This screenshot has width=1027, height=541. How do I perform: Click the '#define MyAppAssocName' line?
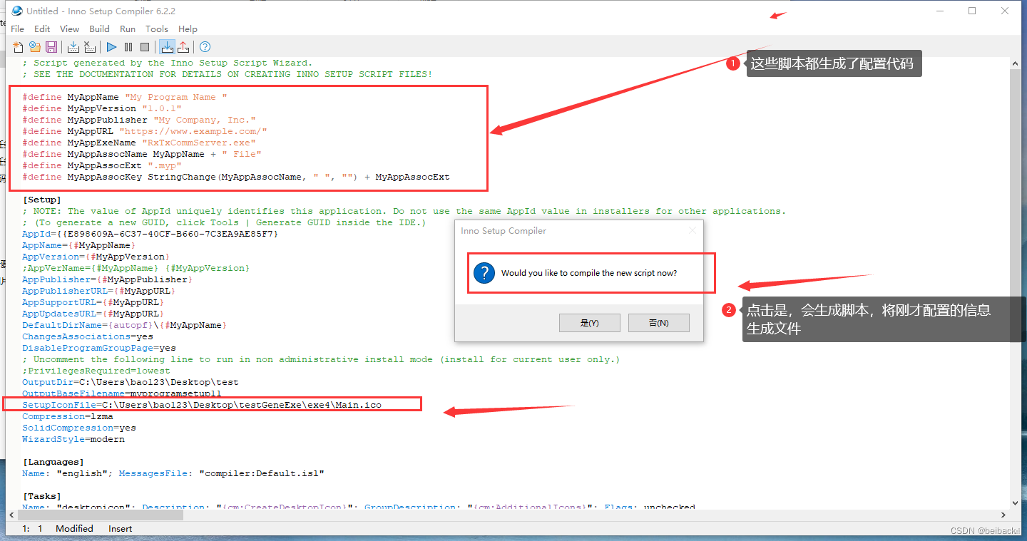tap(142, 154)
